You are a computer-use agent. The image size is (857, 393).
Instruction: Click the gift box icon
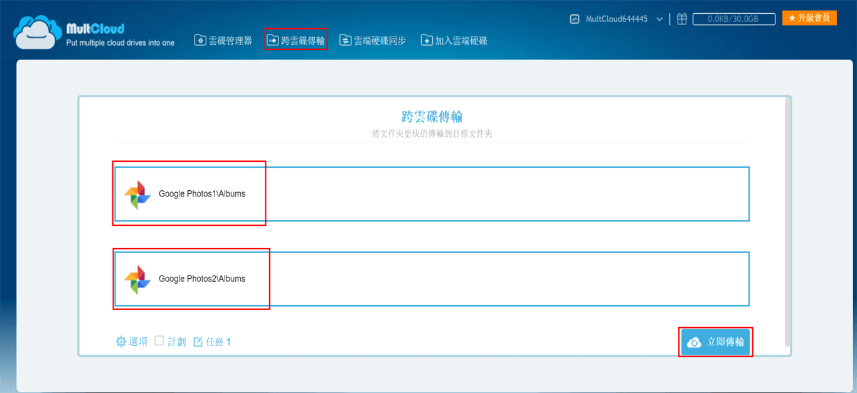(682, 19)
